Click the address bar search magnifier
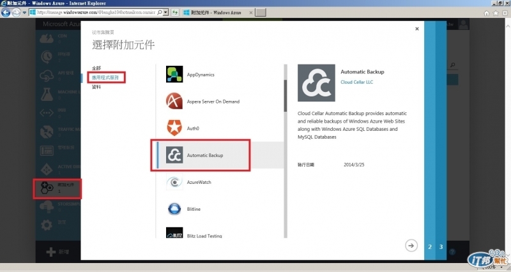Screen dimensions: 511x272 159,12
